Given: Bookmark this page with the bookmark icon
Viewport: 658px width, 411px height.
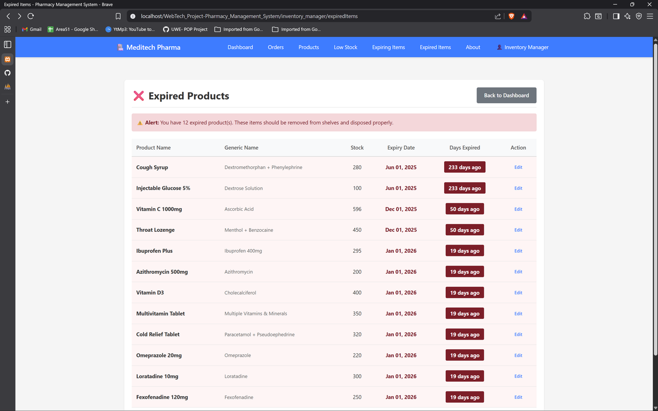Looking at the screenshot, I should (x=118, y=16).
